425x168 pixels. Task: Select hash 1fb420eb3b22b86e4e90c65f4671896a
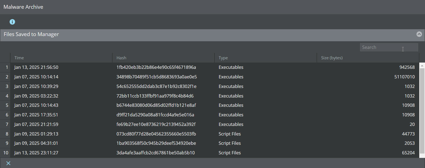point(156,67)
